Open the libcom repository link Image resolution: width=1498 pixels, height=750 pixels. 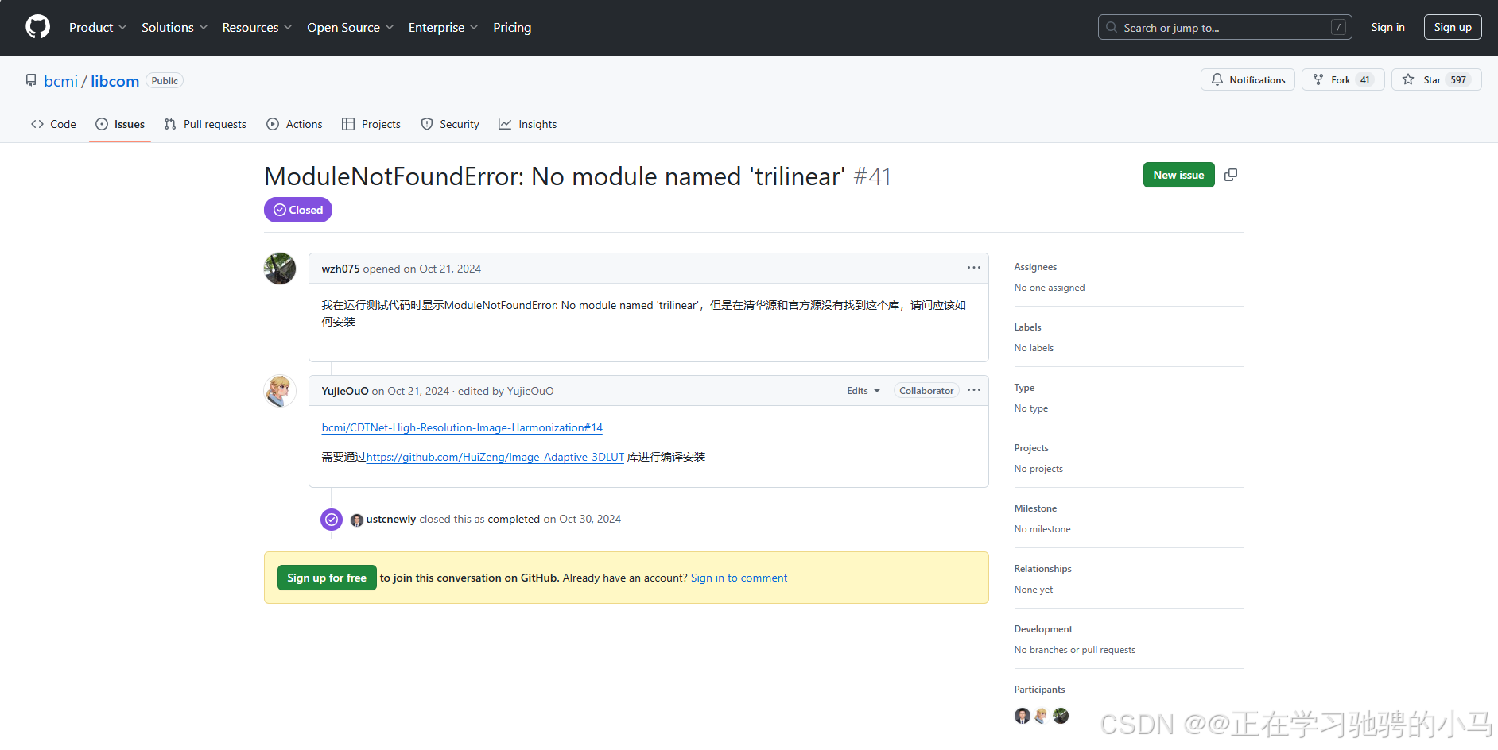coord(114,81)
